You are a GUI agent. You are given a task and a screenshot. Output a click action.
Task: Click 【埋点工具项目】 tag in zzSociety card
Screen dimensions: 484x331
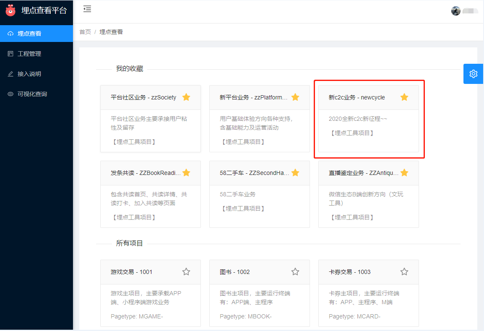click(x=134, y=142)
